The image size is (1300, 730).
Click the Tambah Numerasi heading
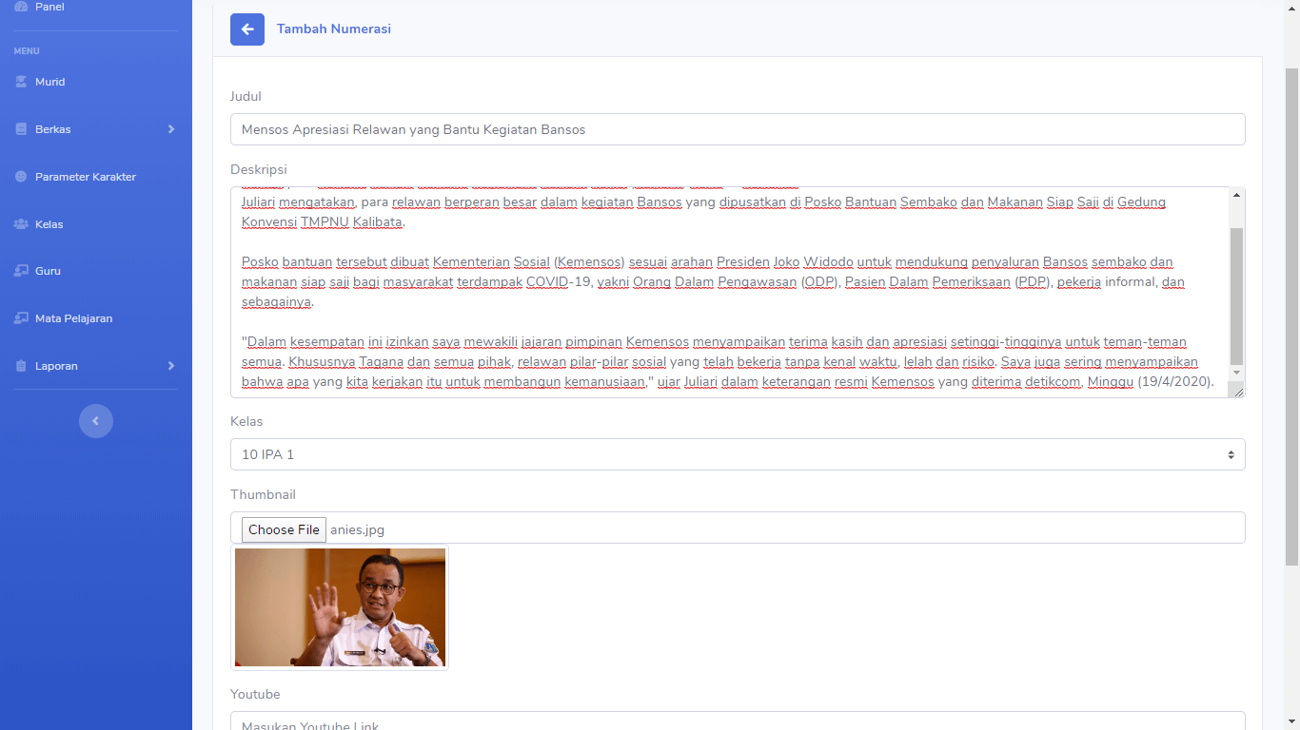[x=334, y=29]
